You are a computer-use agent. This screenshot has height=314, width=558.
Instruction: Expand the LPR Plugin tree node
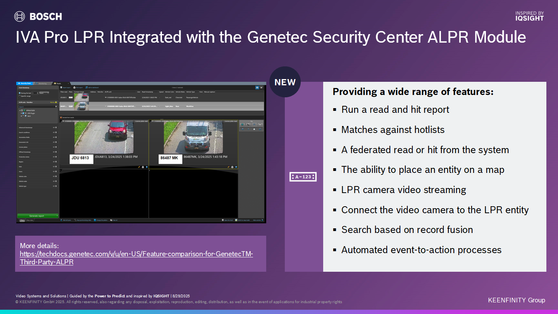[21, 113]
